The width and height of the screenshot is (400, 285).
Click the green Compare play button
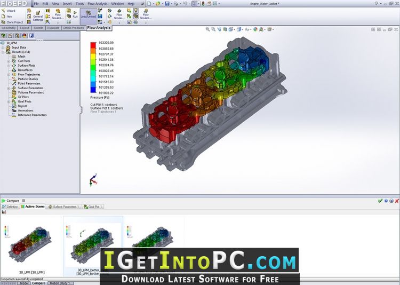[4, 201]
